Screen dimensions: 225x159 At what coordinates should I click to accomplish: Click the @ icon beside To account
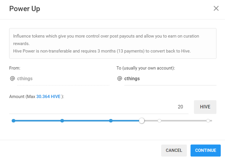point(119,79)
